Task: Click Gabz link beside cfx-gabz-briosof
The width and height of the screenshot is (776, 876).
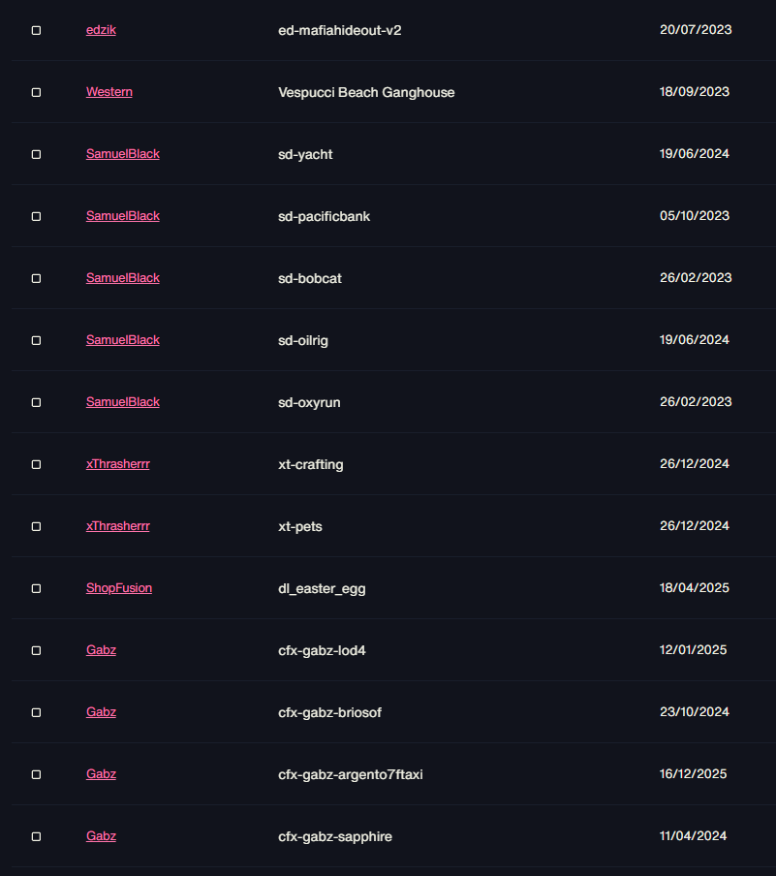Action: pyautogui.click(x=101, y=711)
